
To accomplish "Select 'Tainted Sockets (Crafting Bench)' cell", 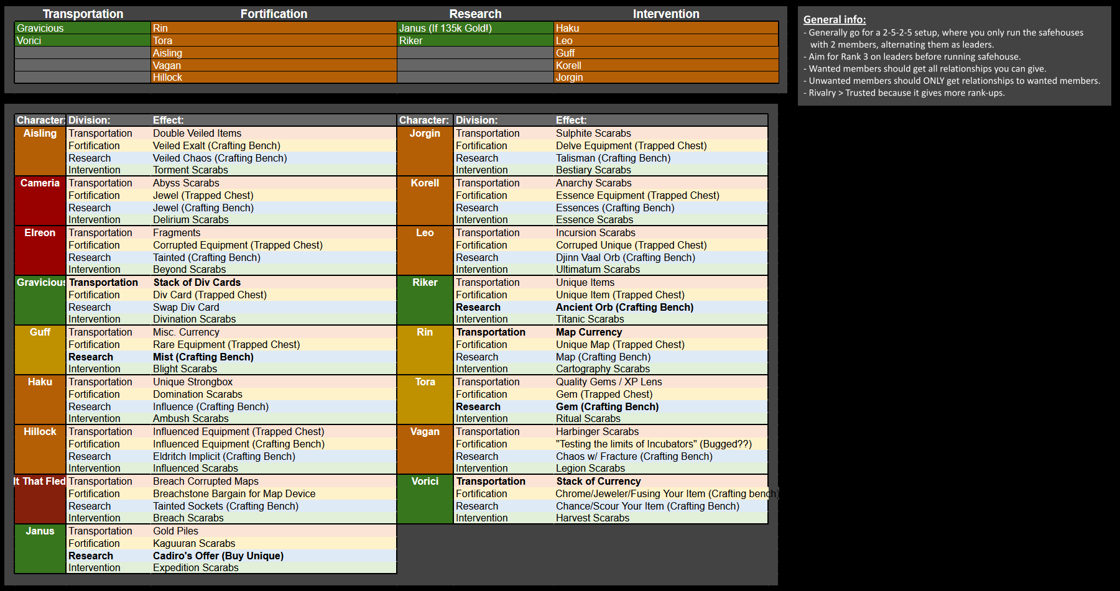I will point(274,506).
